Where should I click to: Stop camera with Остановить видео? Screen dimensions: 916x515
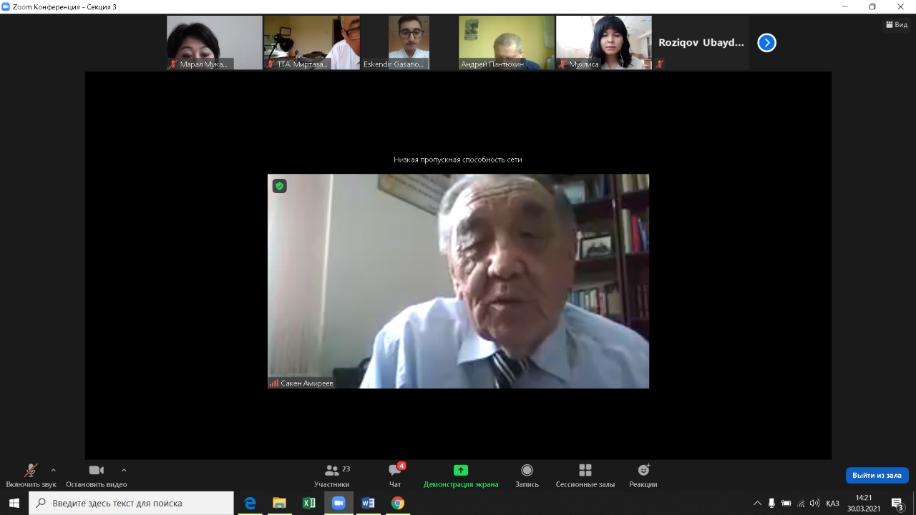point(96,476)
